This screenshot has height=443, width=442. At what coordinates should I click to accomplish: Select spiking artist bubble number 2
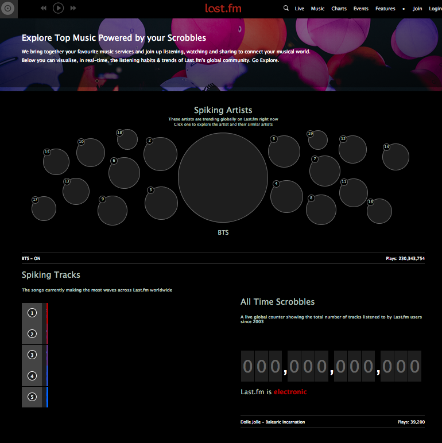click(160, 154)
